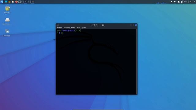196x110 pixels.
Task: Open the Kali applications menu
Action: coord(2,2)
